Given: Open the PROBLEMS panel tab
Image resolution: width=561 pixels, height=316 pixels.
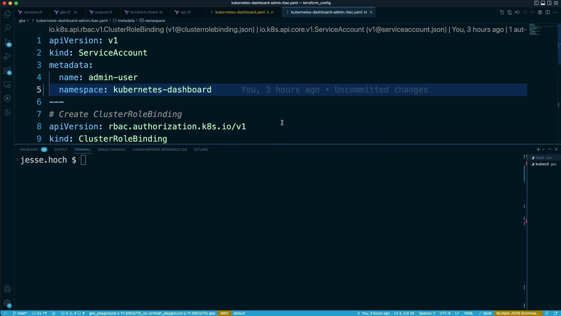Looking at the screenshot, I should (29, 150).
